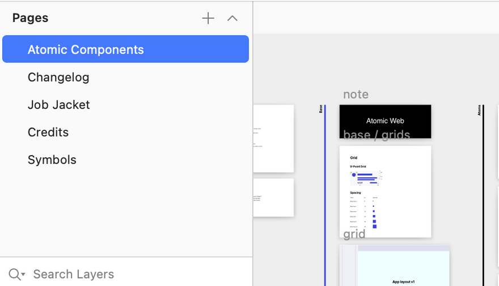Collapse the Pages list chevron
The image size is (499, 286).
[232, 18]
